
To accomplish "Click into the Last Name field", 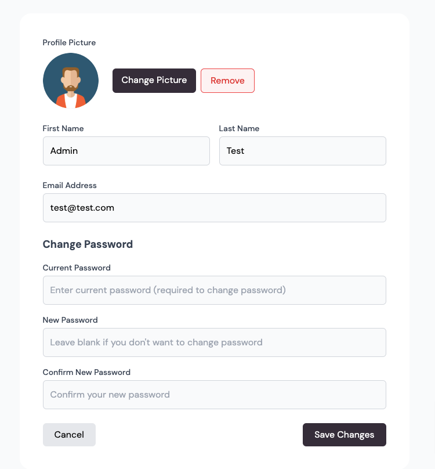I will [x=302, y=151].
